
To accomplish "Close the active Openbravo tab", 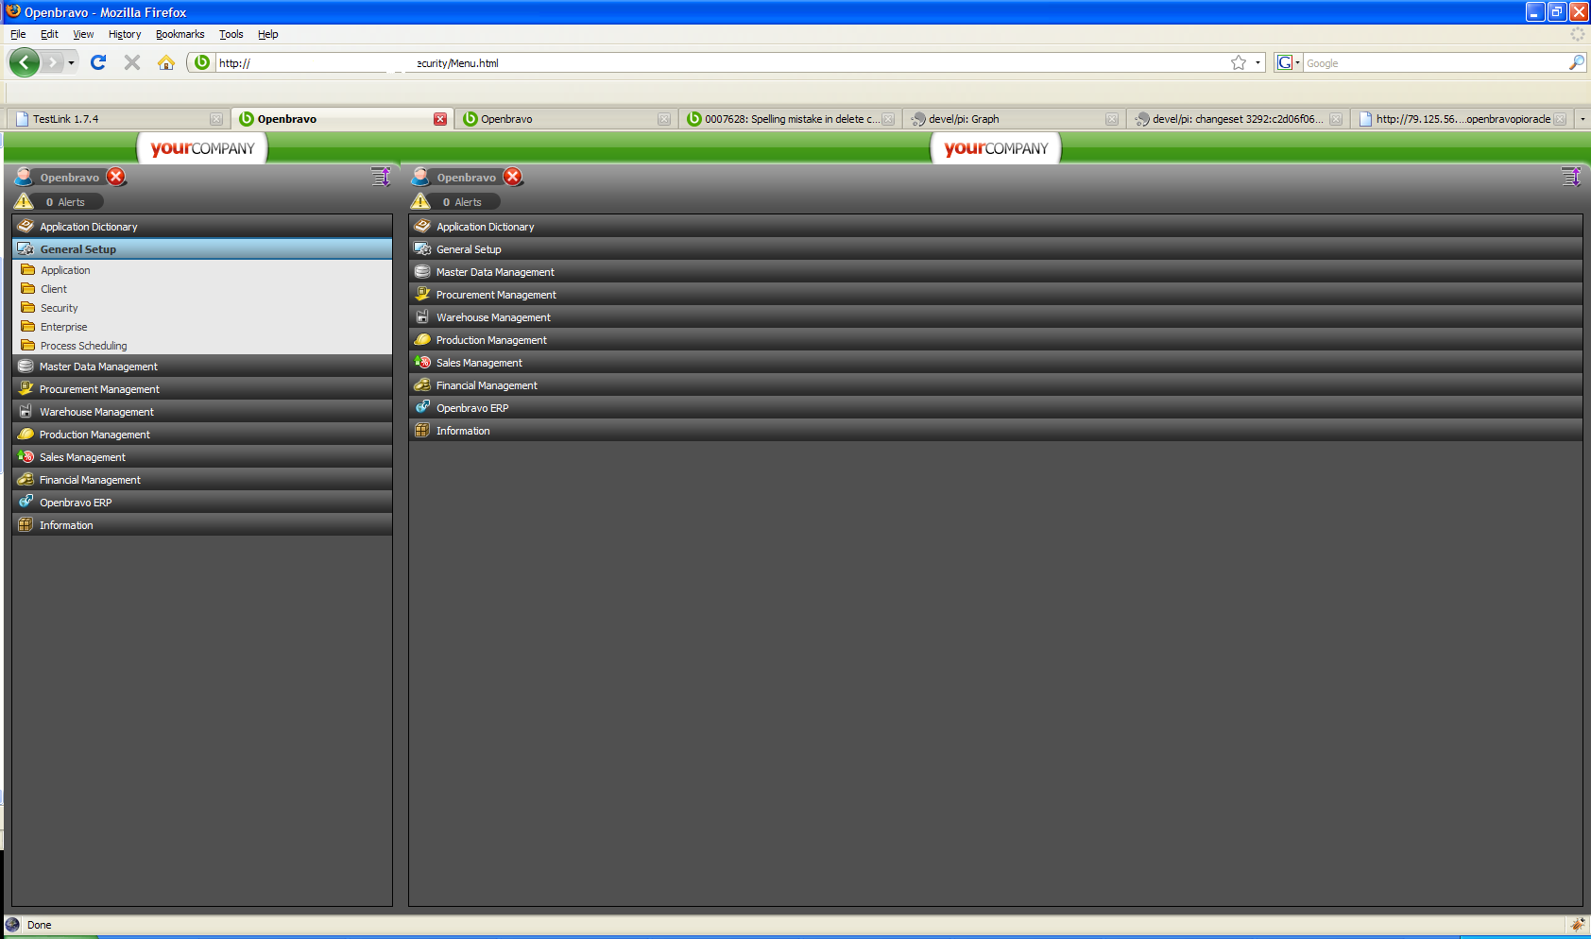I will (x=440, y=119).
